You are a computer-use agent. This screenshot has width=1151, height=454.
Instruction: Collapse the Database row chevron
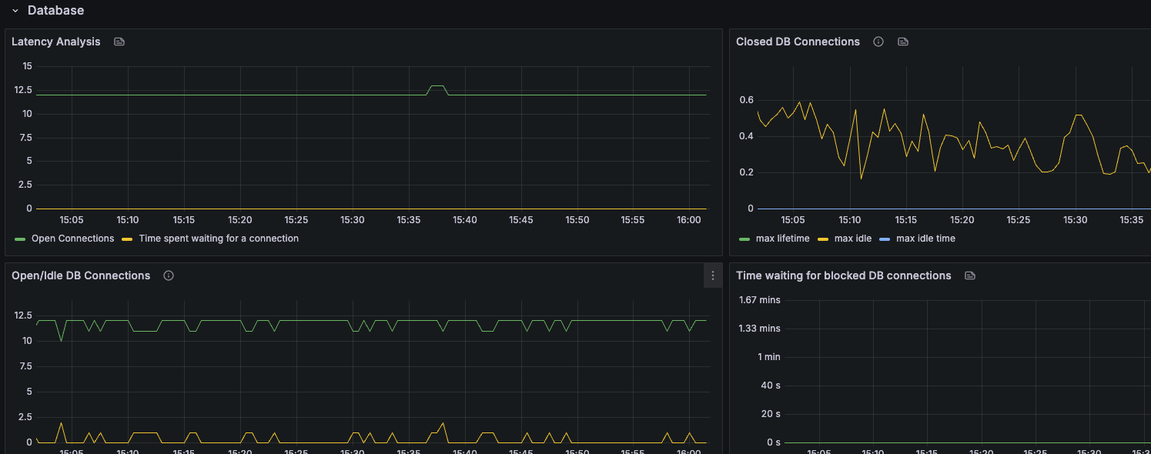15,11
